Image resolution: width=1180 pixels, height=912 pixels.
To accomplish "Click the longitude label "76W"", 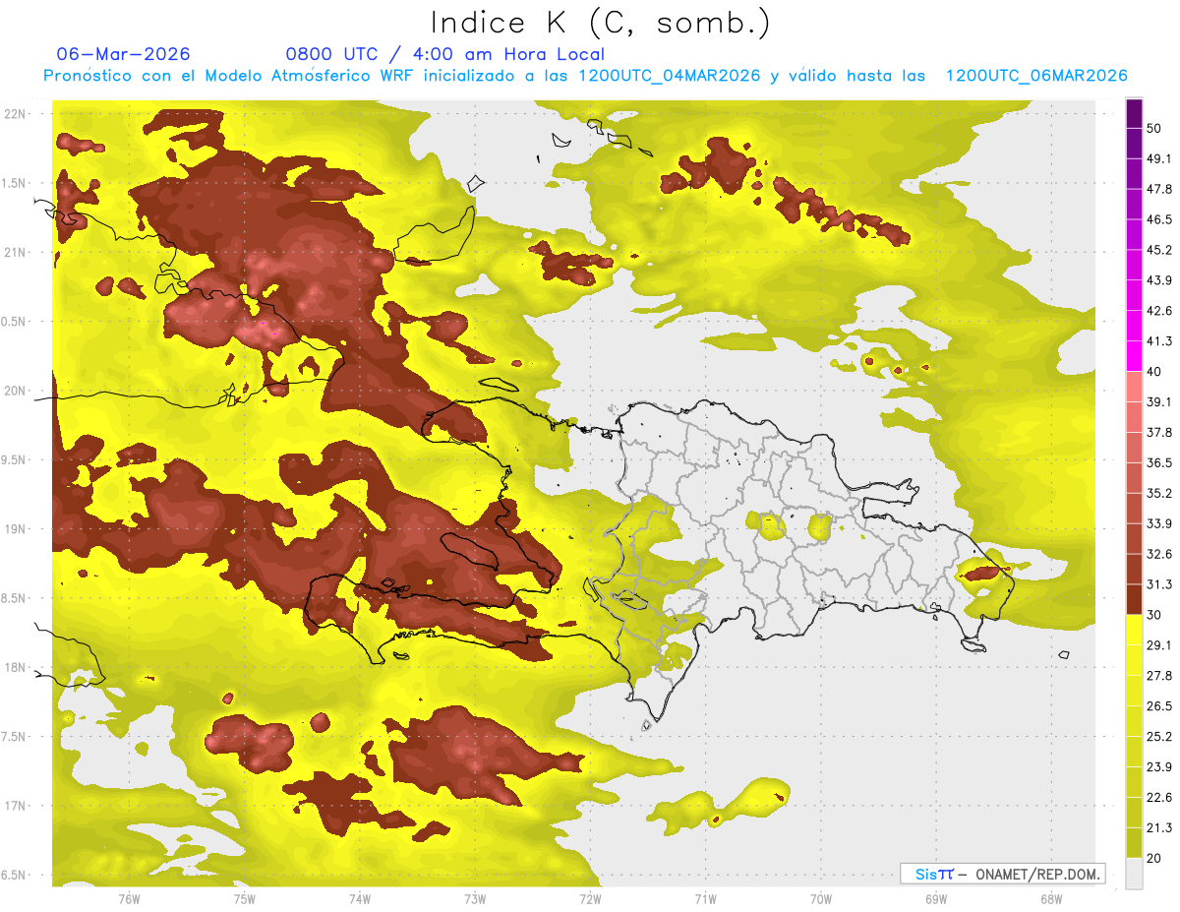I will pyautogui.click(x=129, y=897).
